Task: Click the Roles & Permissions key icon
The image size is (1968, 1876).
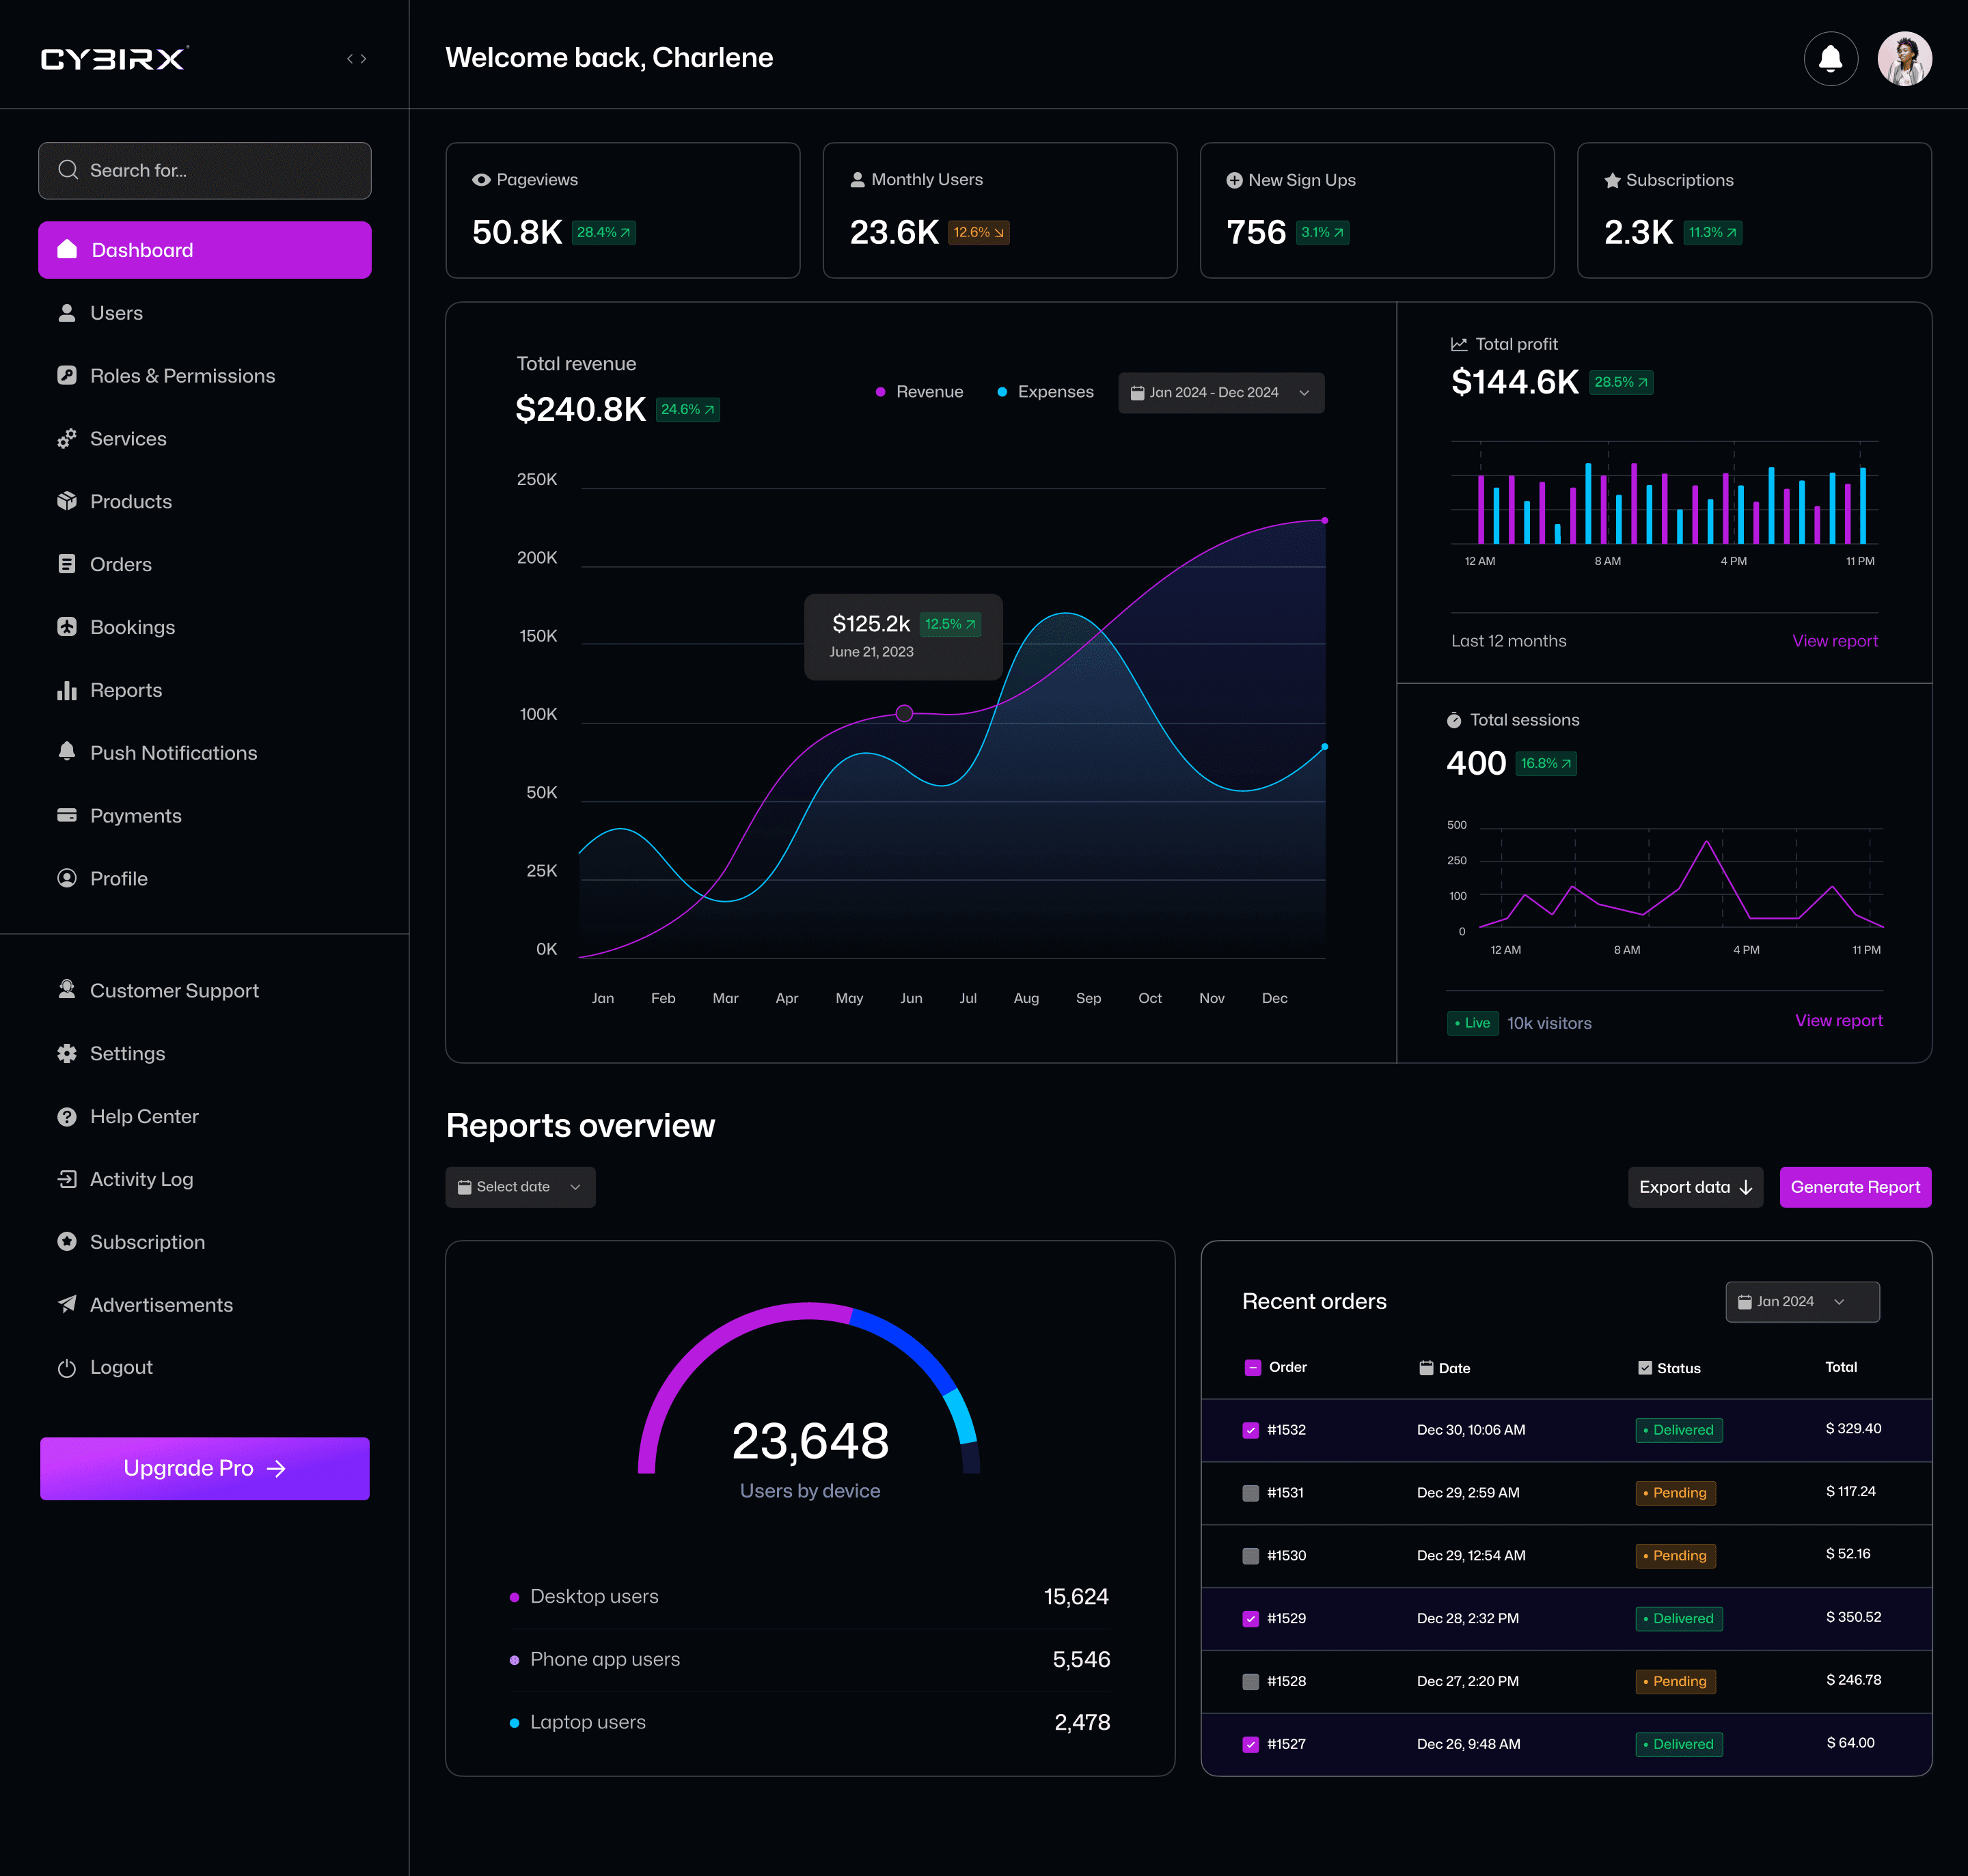Action: tap(67, 376)
